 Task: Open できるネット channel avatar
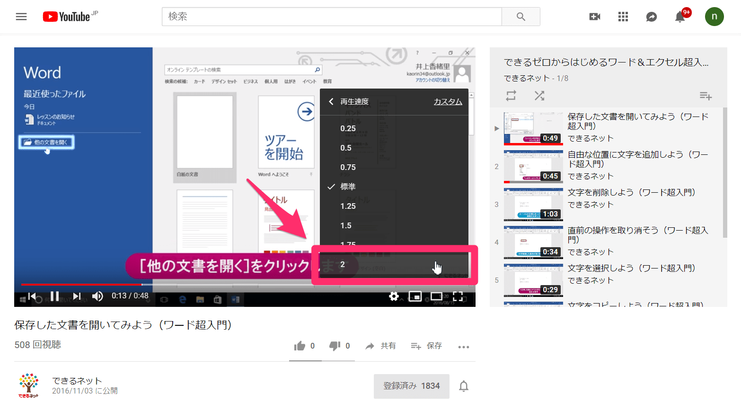coord(28,385)
